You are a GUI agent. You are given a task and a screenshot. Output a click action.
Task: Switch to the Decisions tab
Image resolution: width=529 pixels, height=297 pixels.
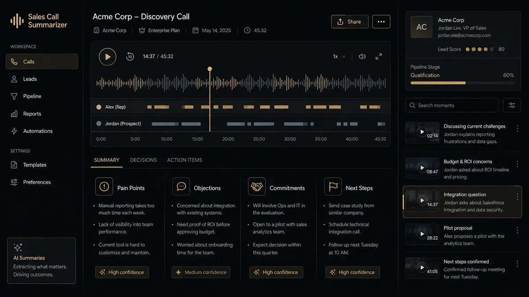coord(143,160)
